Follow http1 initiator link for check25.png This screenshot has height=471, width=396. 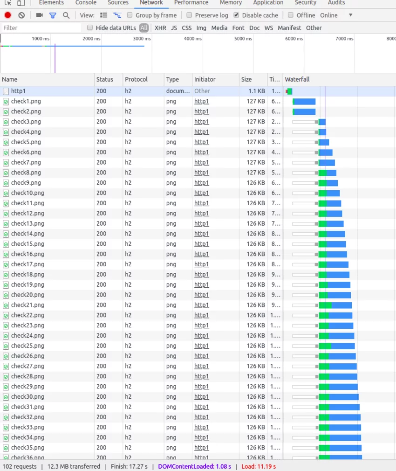point(201,346)
